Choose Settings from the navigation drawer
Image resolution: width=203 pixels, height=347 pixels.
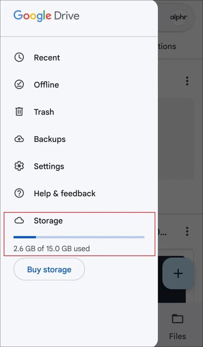(49, 166)
